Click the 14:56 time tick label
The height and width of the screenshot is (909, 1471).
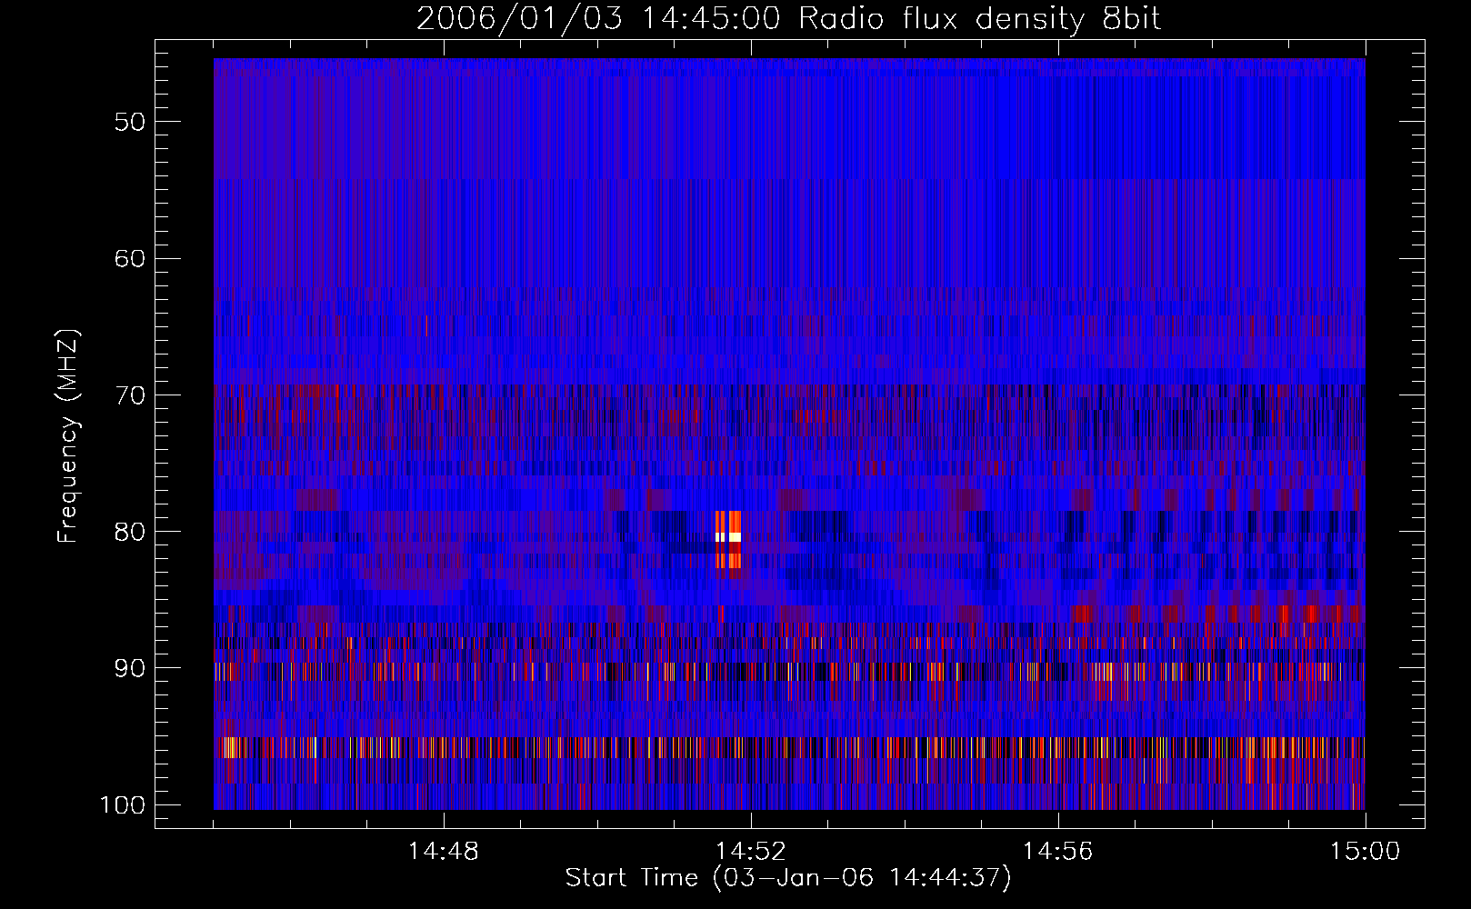click(1058, 852)
